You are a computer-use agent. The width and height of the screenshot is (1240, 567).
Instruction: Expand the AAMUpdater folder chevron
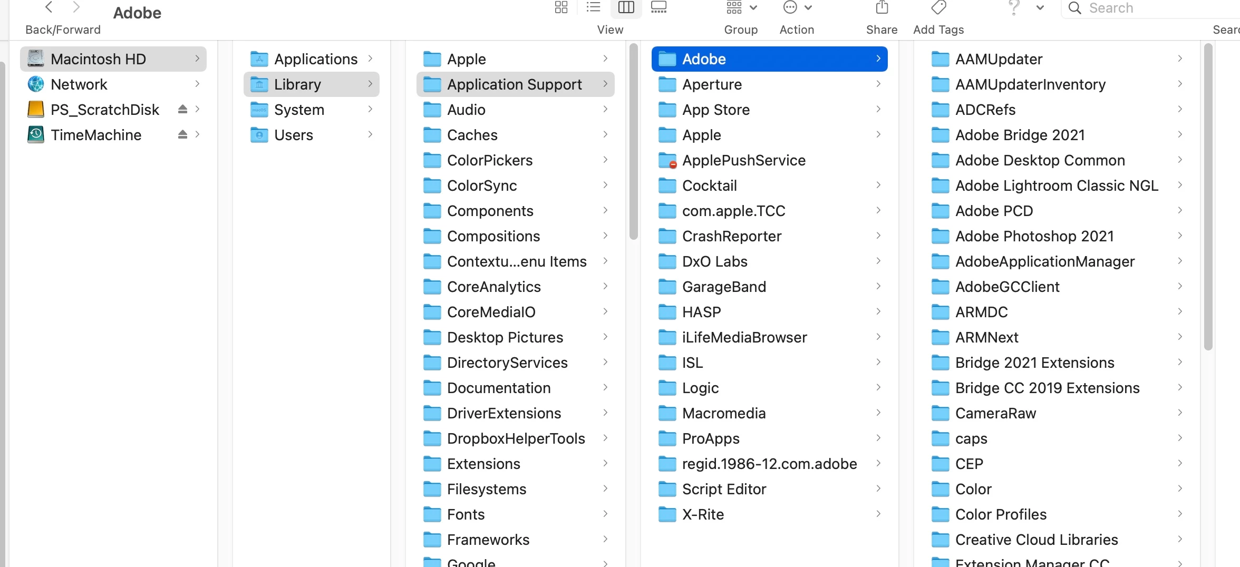pos(1180,58)
